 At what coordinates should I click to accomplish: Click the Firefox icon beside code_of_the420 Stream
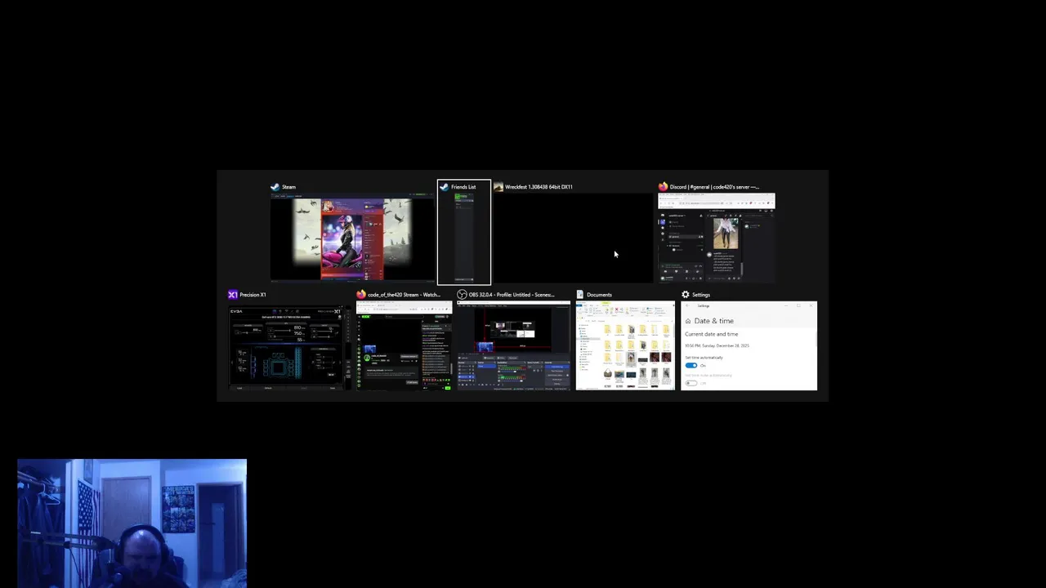tap(360, 295)
